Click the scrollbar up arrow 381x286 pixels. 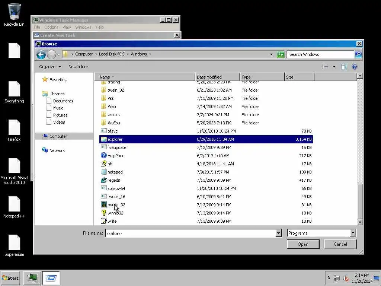click(x=360, y=76)
